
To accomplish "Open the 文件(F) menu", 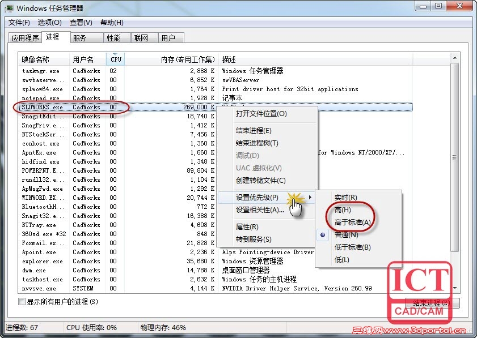I will tap(19, 23).
